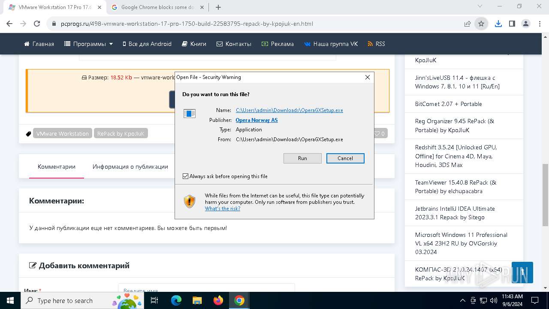
Task: Open the Chrome profile avatar
Action: 526,24
